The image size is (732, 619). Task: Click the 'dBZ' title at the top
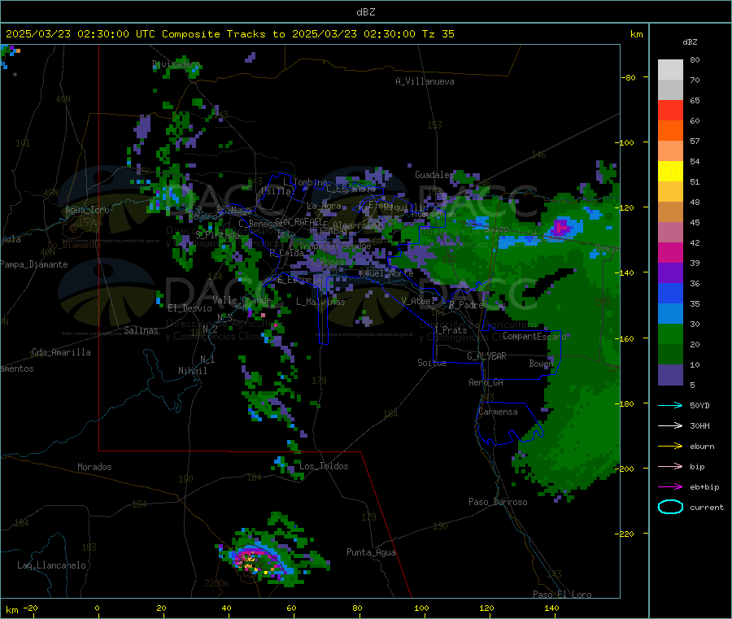tap(365, 12)
